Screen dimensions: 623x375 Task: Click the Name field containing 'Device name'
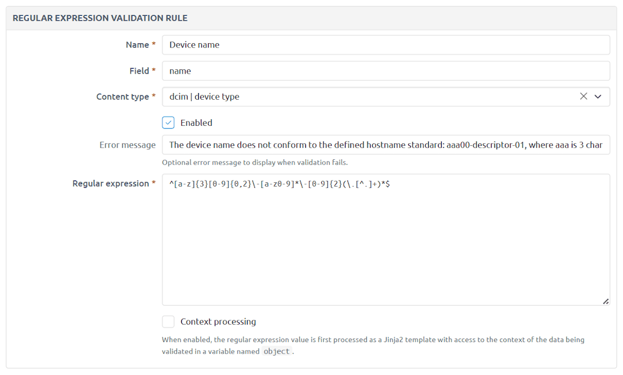[386, 45]
